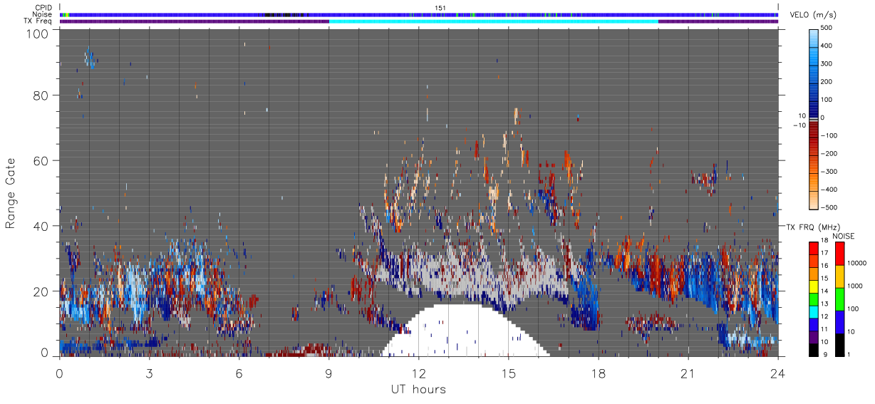Click the '-10' label left of velocity colorbar
This screenshot has height=404, width=875.
pos(800,125)
